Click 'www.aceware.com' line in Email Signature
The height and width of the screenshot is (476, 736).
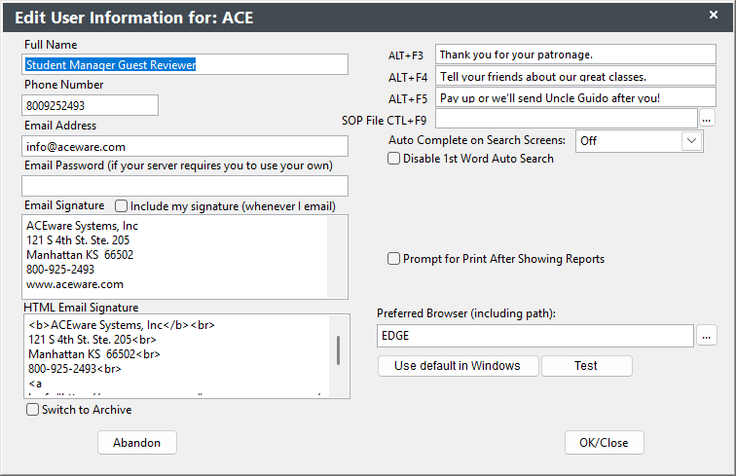click(x=75, y=284)
